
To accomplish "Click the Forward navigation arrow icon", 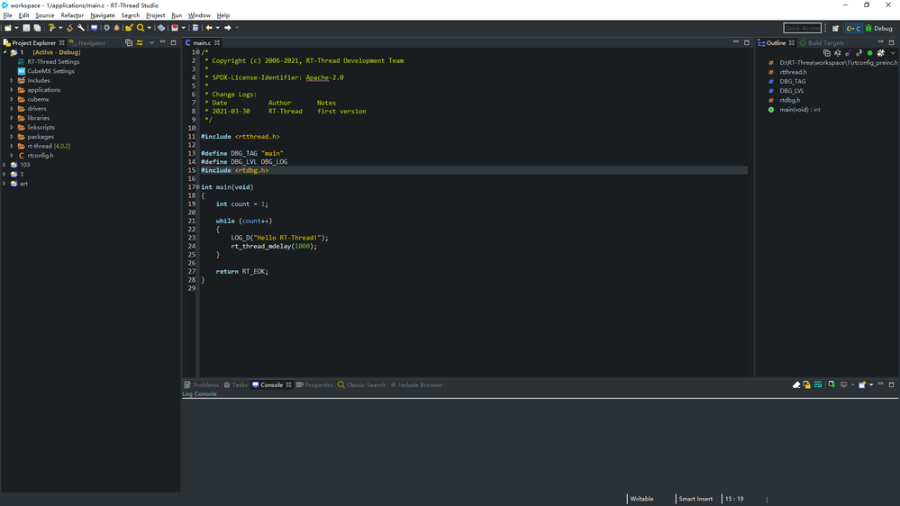I will coord(228,28).
